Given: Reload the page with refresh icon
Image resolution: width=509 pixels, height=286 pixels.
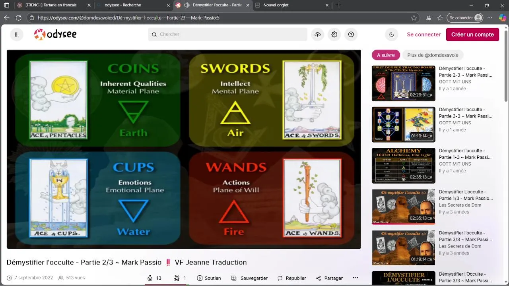Looking at the screenshot, I should coord(19,18).
